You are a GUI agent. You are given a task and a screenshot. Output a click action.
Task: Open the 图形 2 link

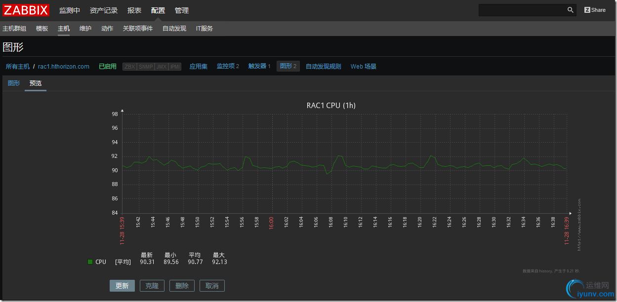click(288, 66)
